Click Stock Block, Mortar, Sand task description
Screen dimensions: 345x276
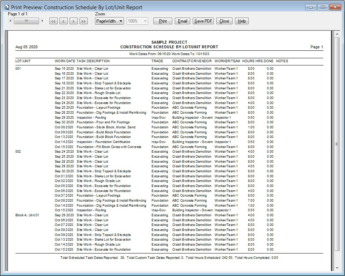pos(106,127)
